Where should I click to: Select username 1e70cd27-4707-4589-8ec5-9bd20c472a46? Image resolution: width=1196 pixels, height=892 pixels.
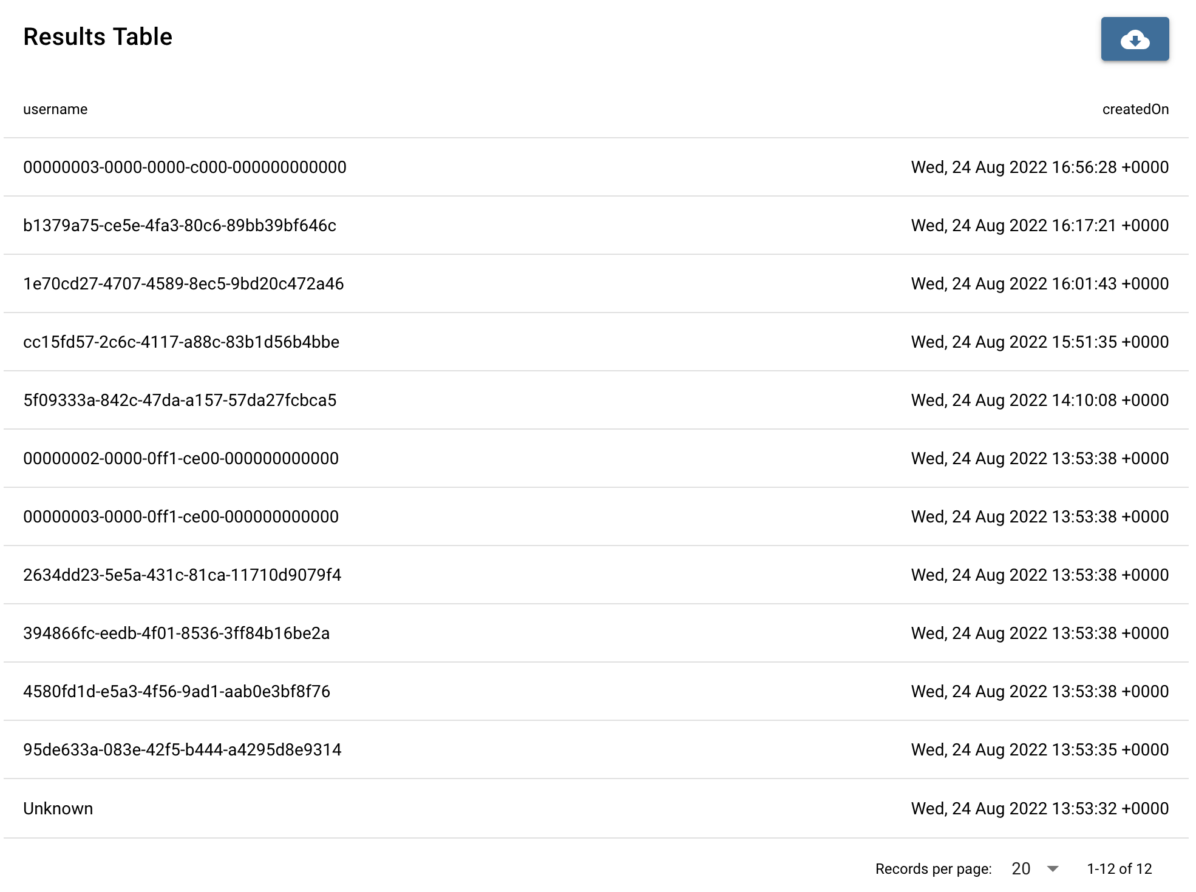183,283
